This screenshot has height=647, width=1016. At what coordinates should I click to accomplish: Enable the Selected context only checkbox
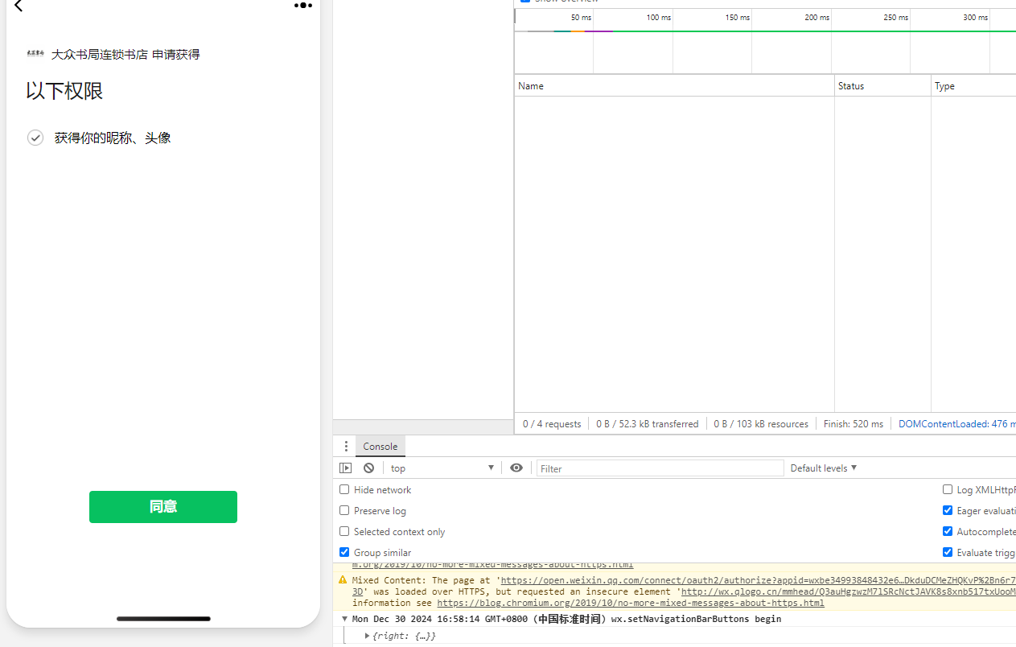344,531
